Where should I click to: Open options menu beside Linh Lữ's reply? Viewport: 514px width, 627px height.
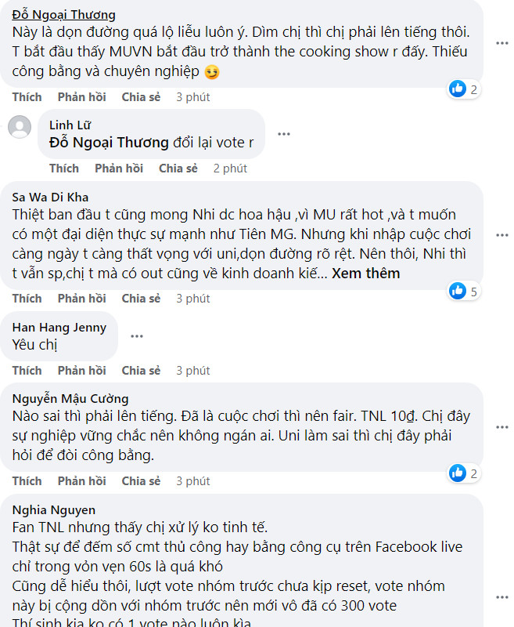pyautogui.click(x=283, y=135)
